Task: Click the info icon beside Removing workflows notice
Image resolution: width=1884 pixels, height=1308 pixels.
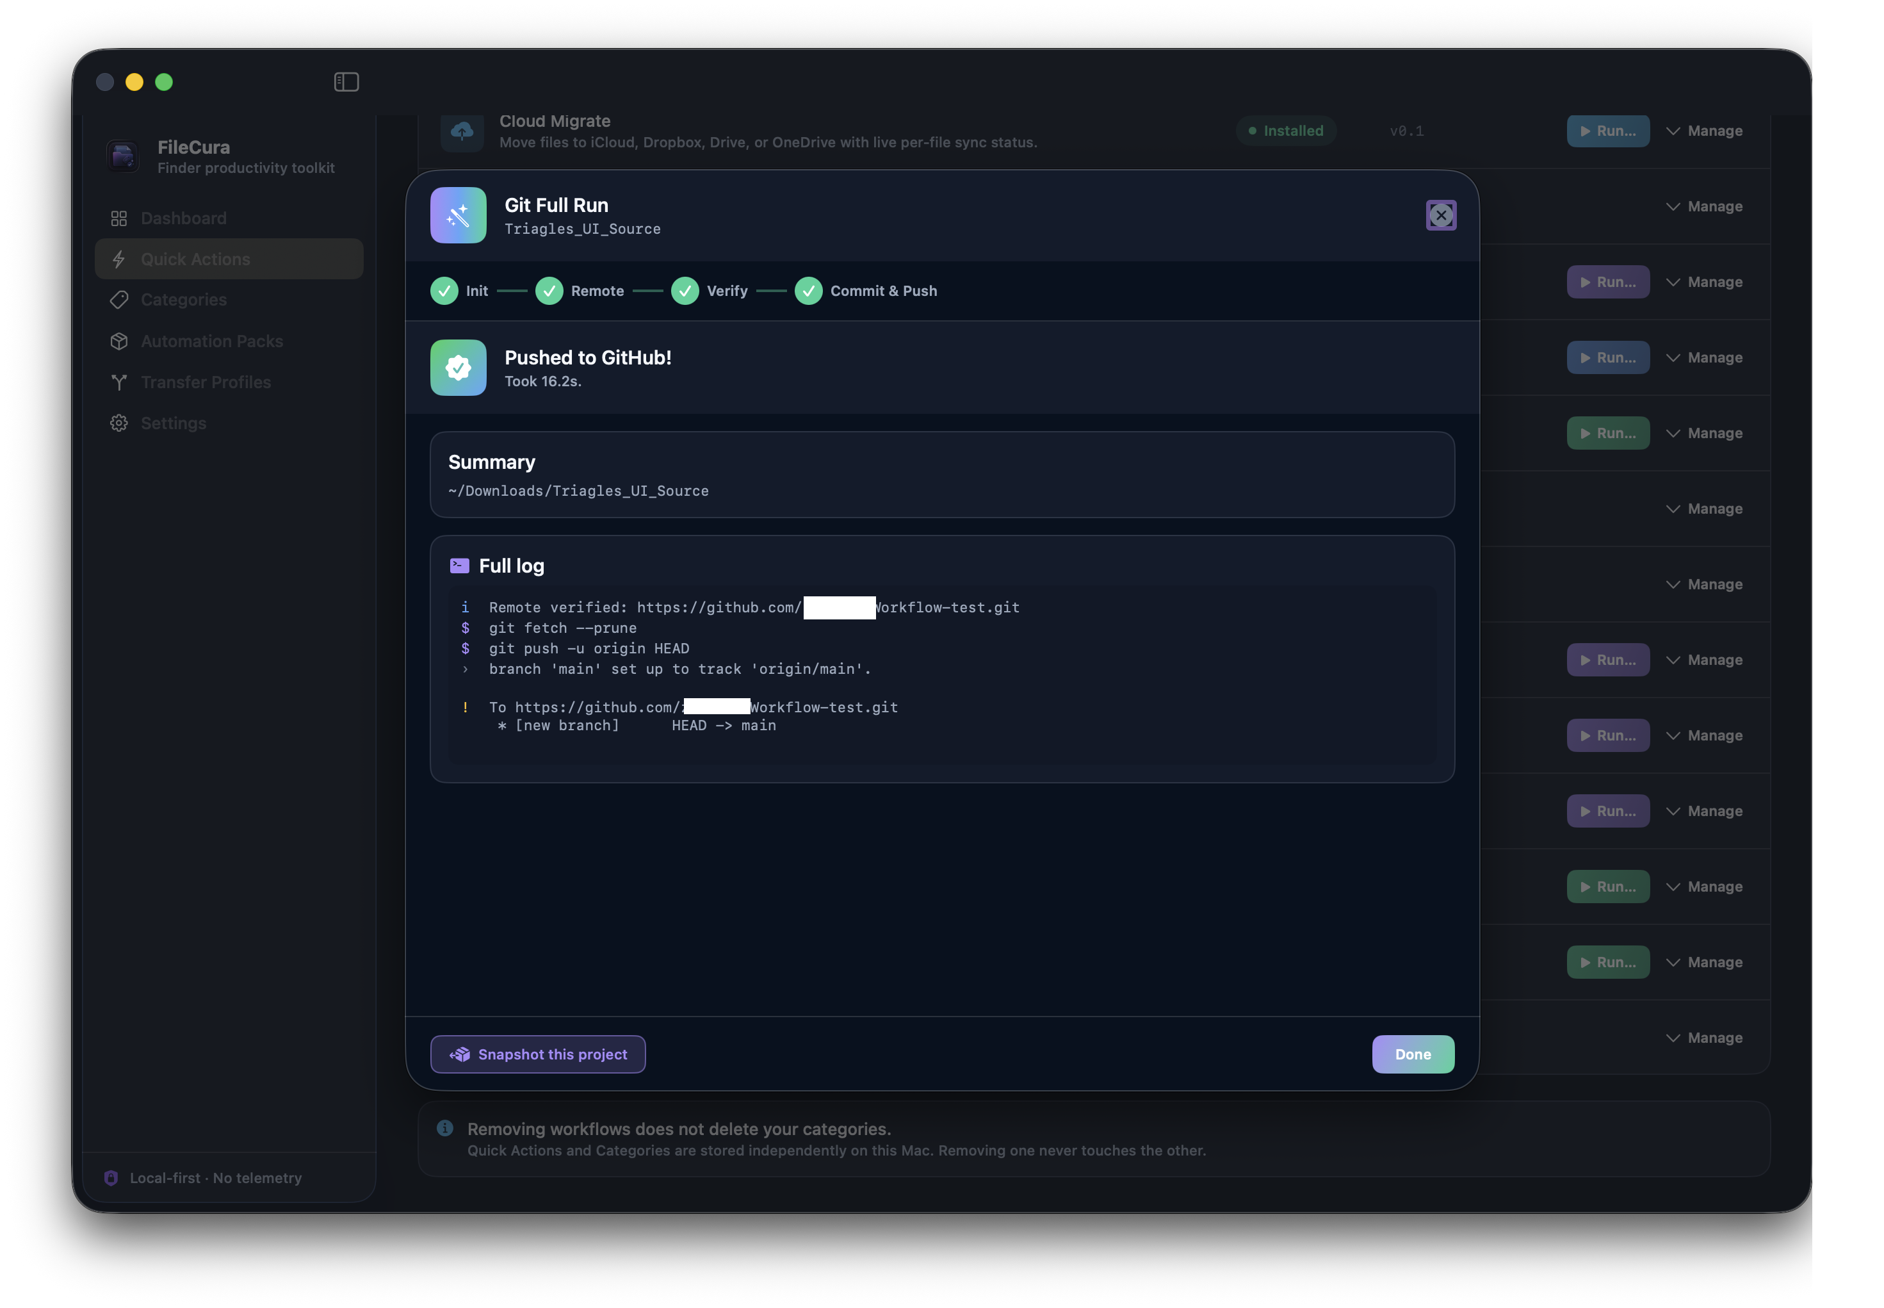Action: tap(445, 1129)
